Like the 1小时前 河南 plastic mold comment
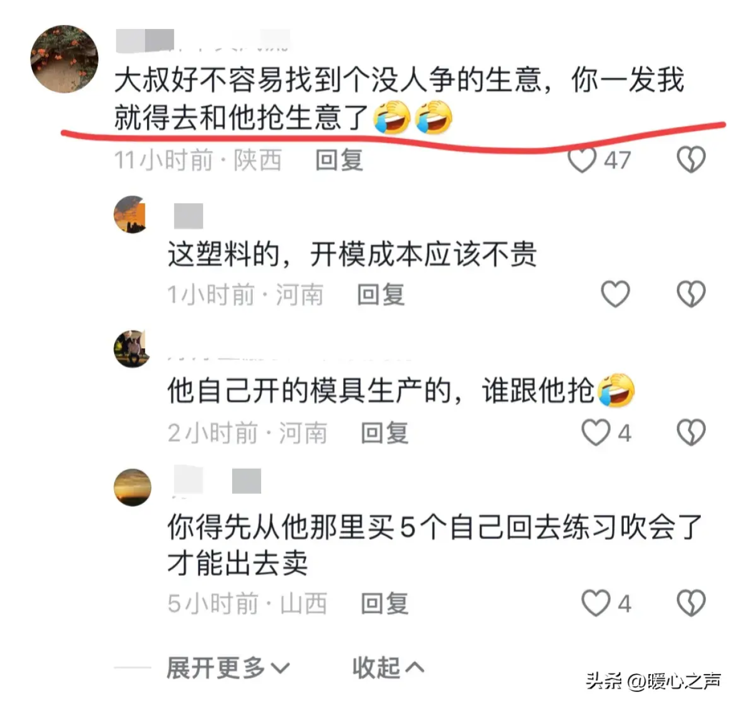This screenshot has width=738, height=707. [x=616, y=294]
